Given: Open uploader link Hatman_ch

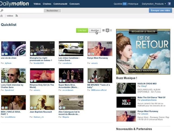Looking at the screenshot, I should tap(39, 117).
